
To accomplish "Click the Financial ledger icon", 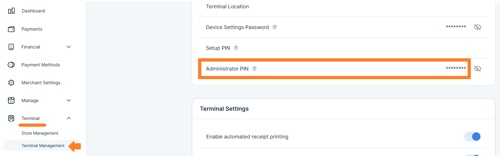I will (x=11, y=47).
